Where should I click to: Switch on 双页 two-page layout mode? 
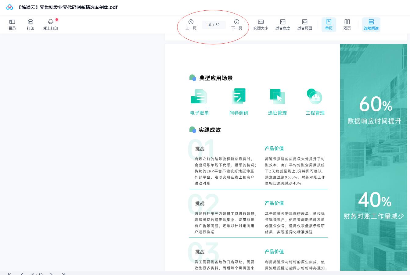347,24
